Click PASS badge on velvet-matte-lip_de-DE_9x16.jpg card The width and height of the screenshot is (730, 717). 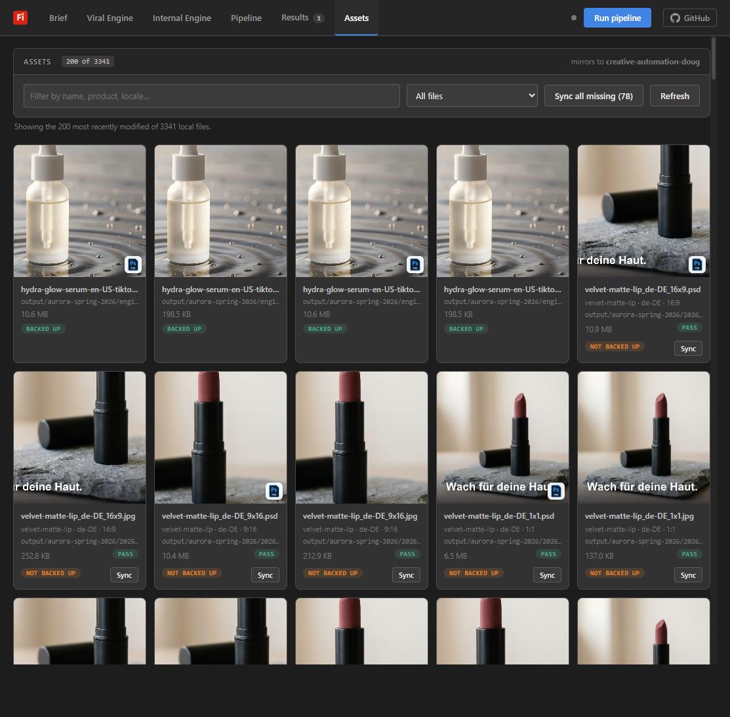(407, 554)
